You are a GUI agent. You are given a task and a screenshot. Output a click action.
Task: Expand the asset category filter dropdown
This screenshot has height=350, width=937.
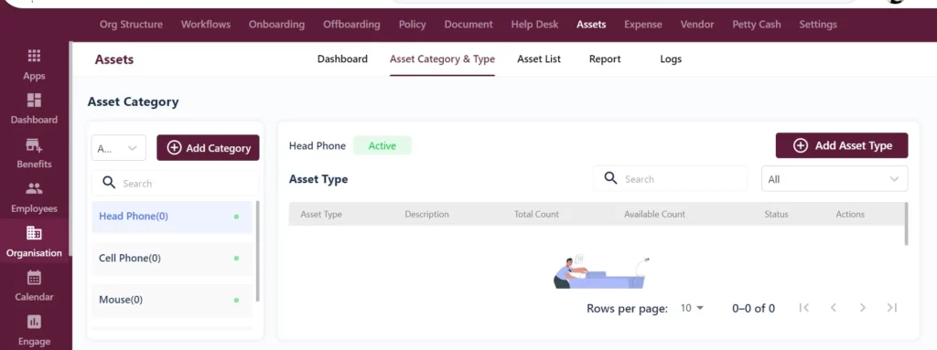(x=118, y=148)
